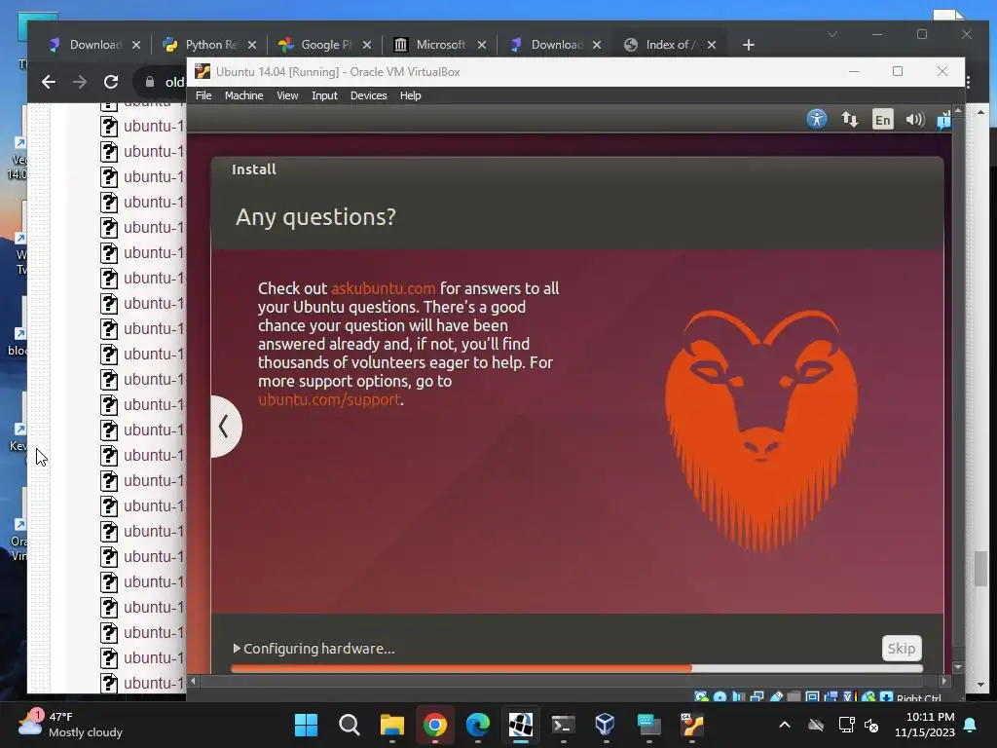Open Windows Start menu
997x748 pixels.
point(306,725)
